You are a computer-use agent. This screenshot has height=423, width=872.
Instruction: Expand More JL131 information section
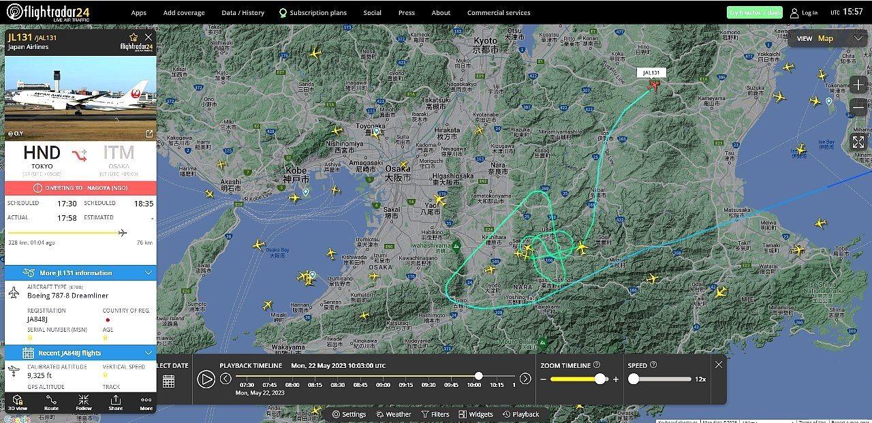[x=80, y=272]
